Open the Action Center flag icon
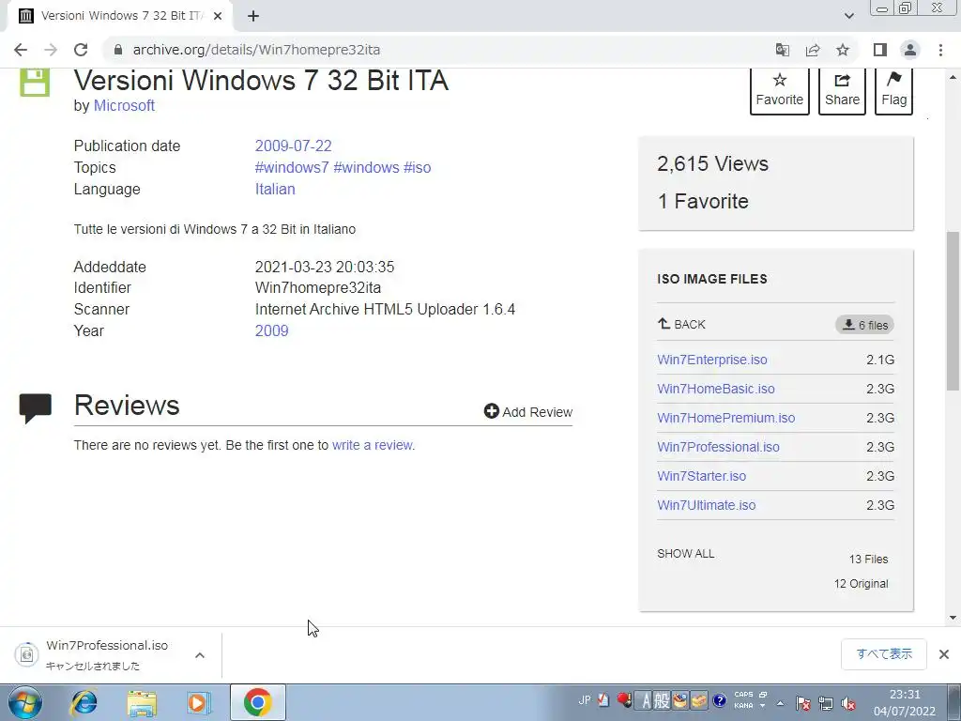 coord(803,703)
